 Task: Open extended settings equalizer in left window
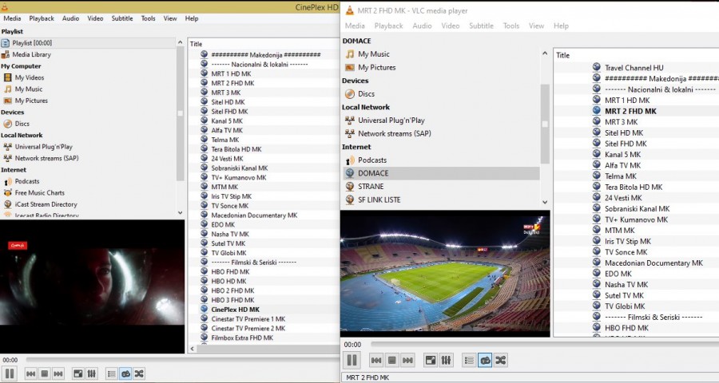click(92, 373)
